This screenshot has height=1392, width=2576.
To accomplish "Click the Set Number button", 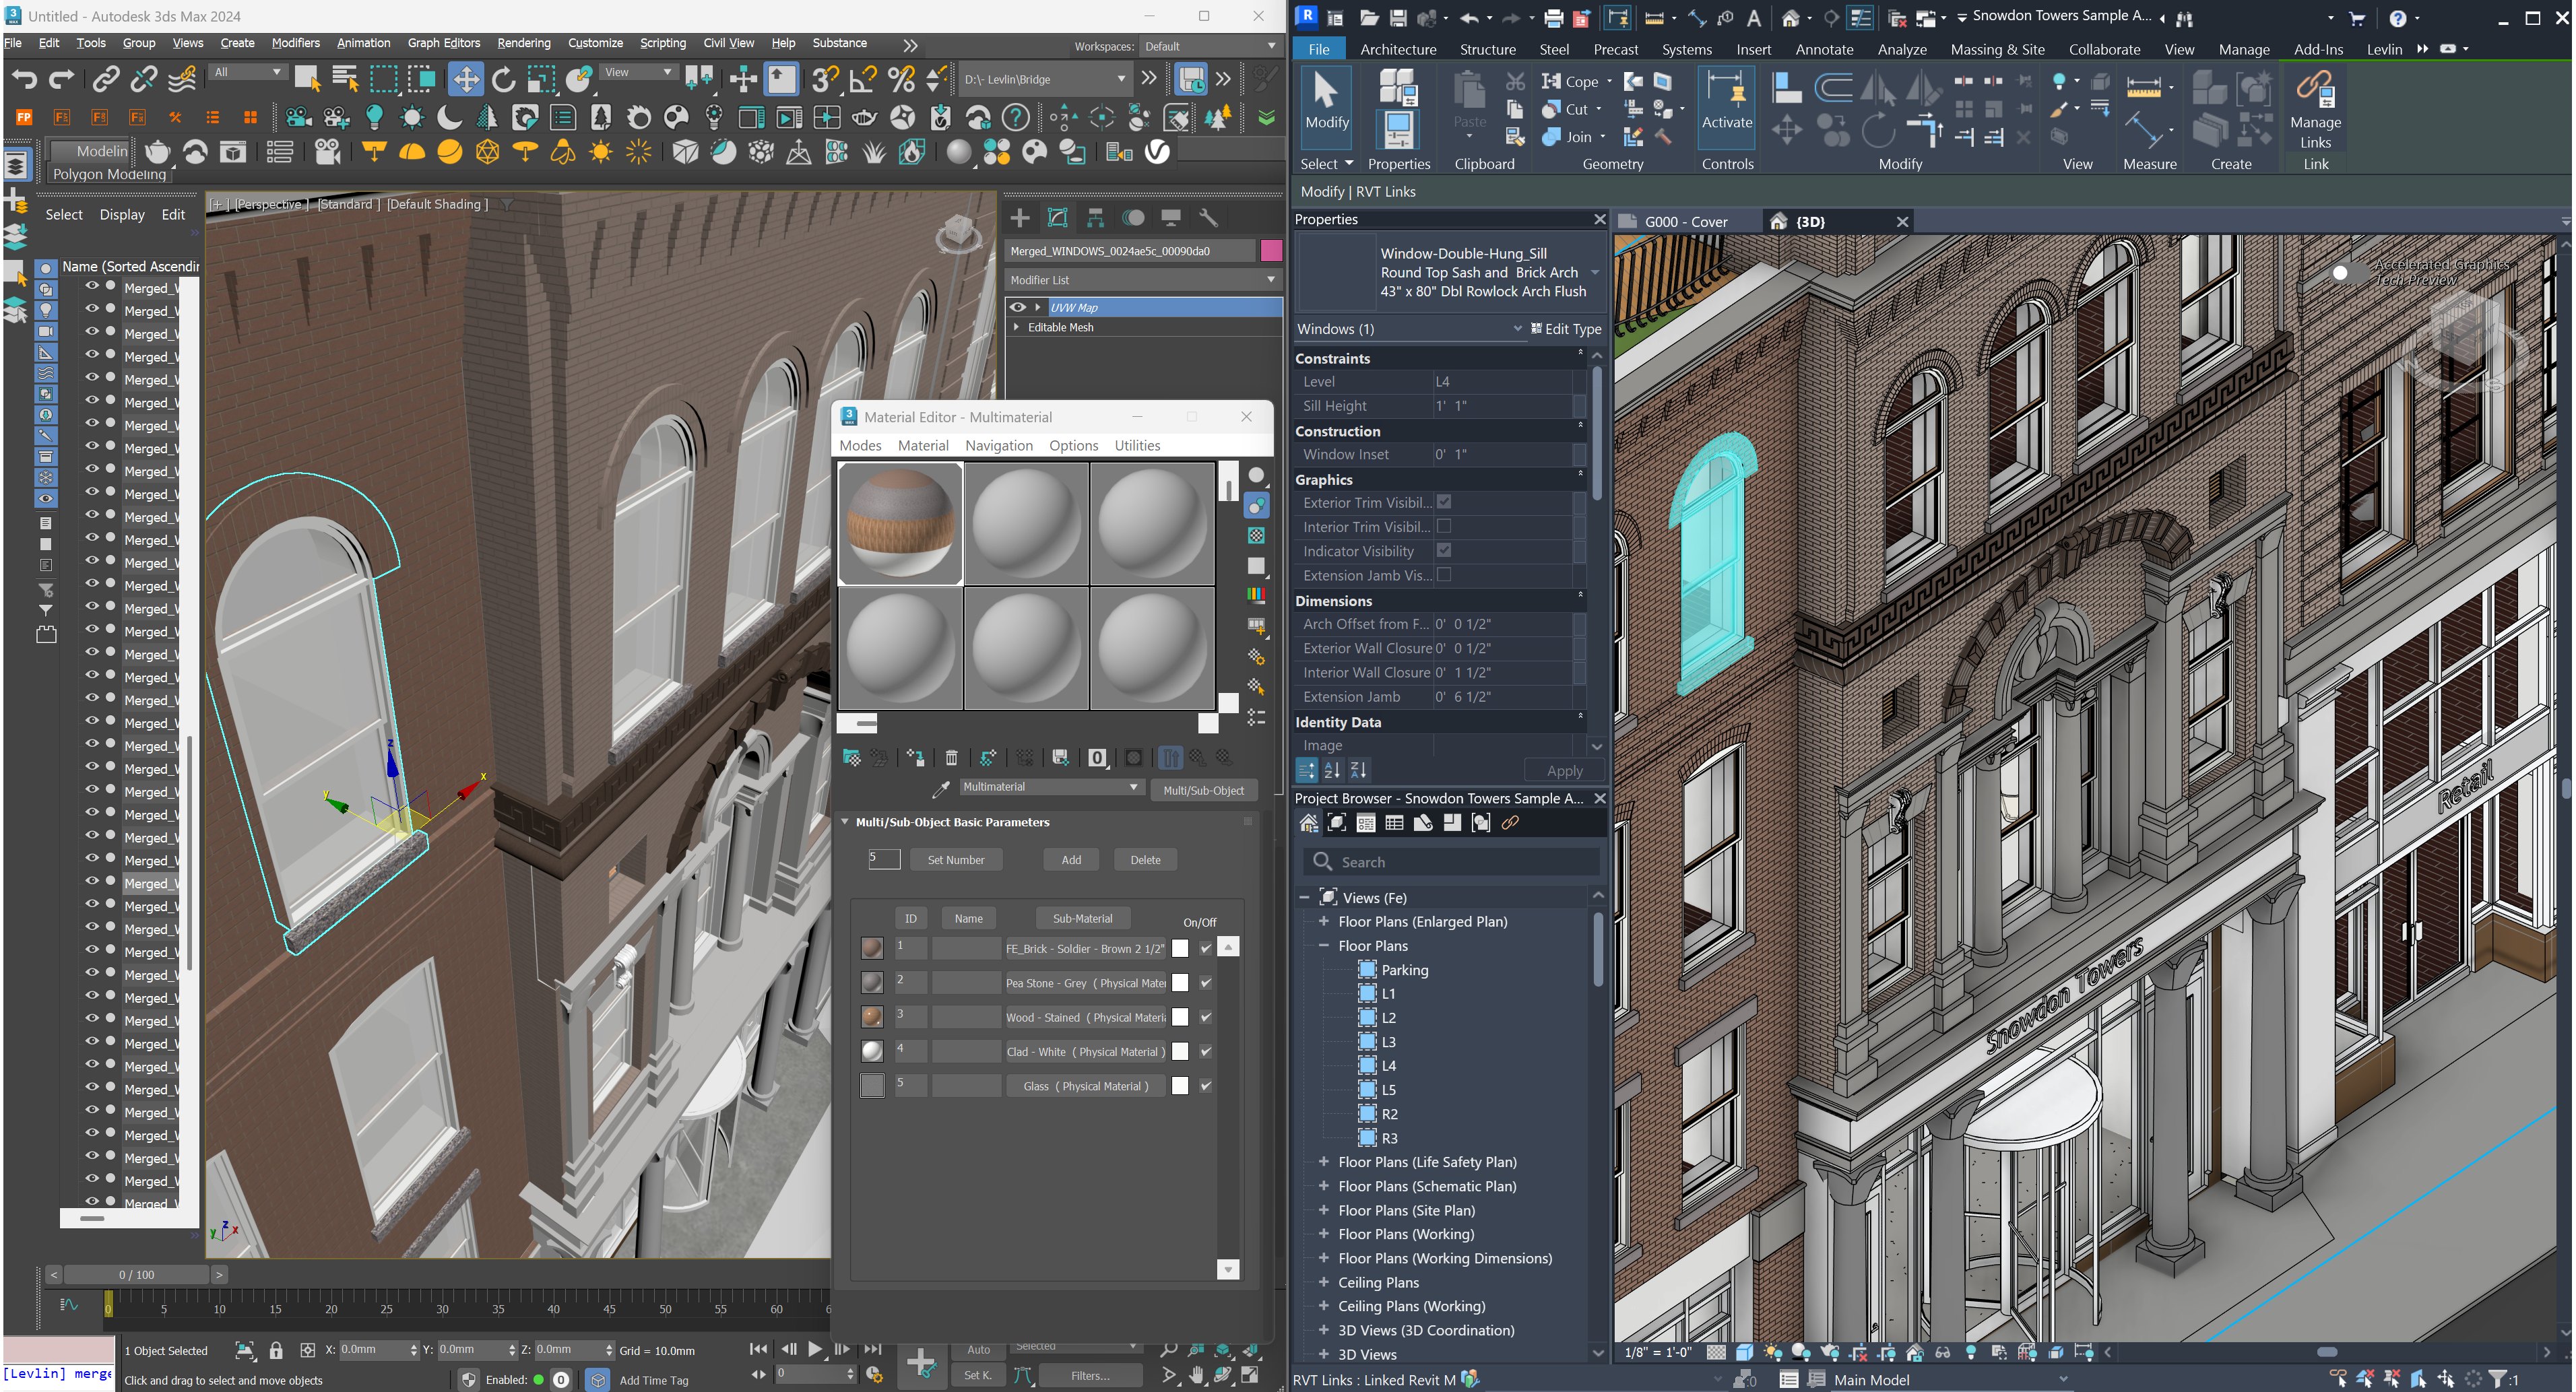I will [955, 860].
